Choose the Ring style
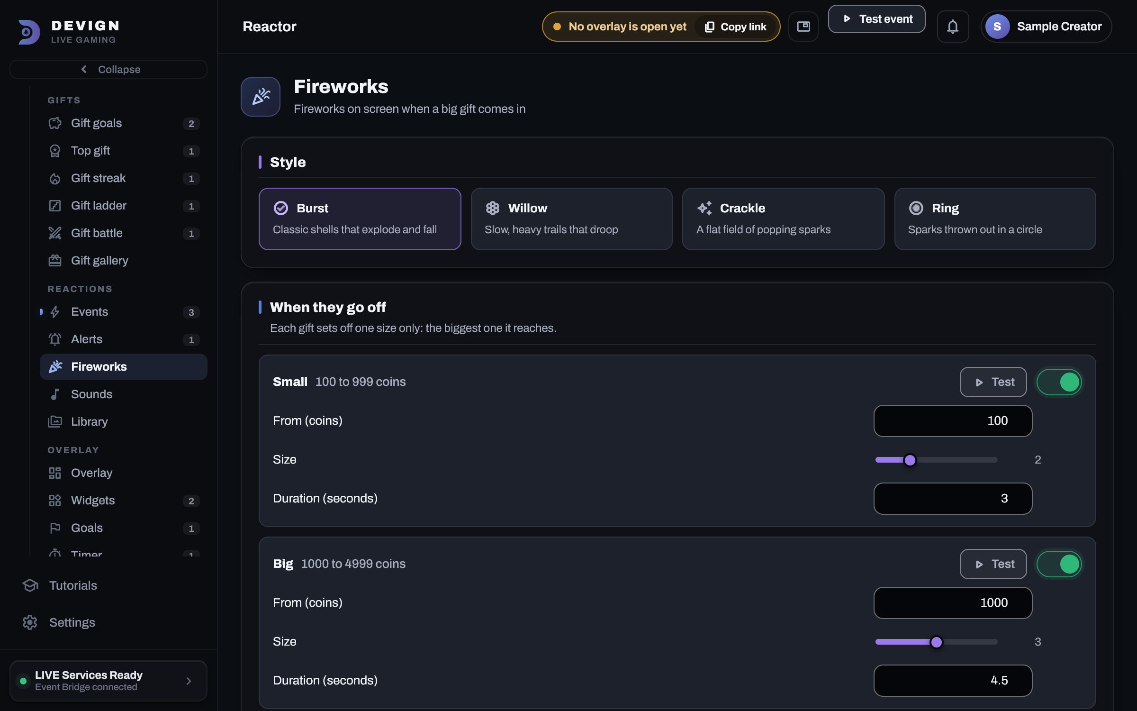This screenshot has height=711, width=1137. point(995,219)
